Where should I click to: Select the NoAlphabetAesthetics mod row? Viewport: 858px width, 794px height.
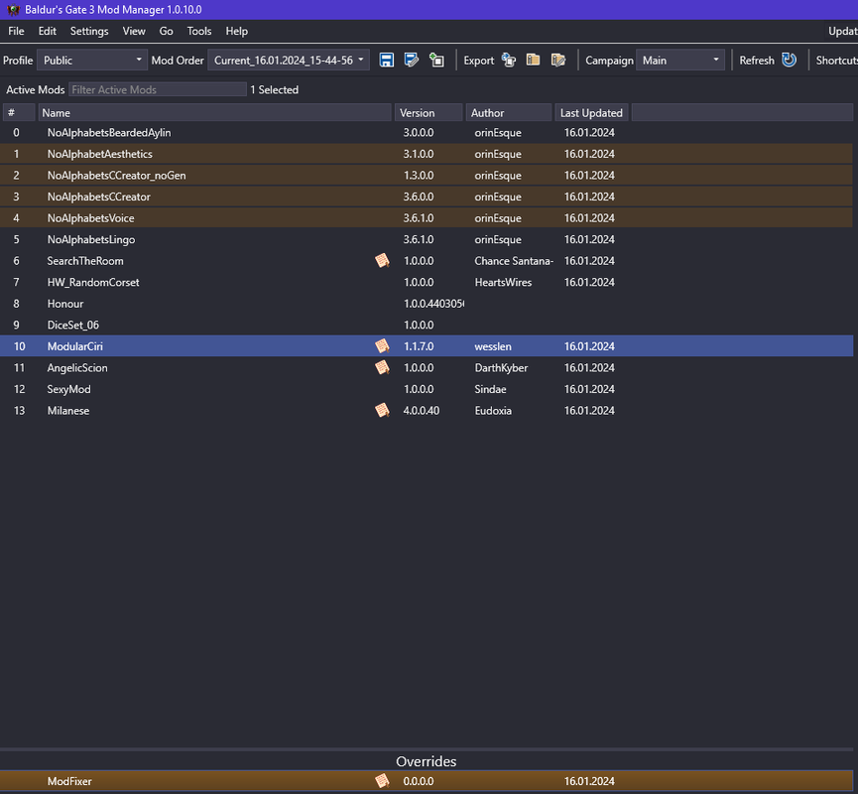point(427,154)
